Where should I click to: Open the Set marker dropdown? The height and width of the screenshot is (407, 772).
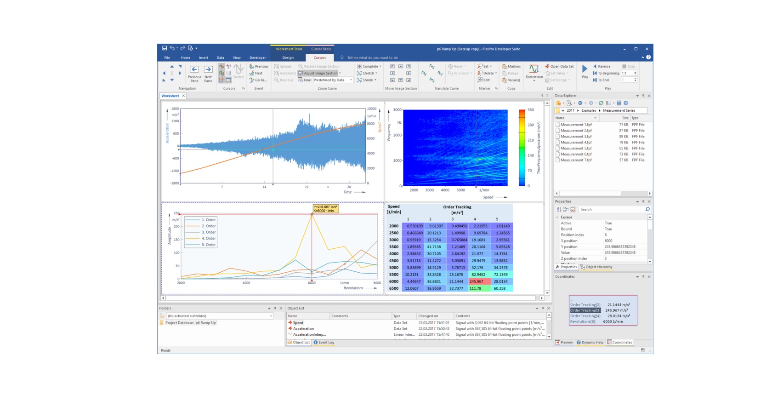491,66
